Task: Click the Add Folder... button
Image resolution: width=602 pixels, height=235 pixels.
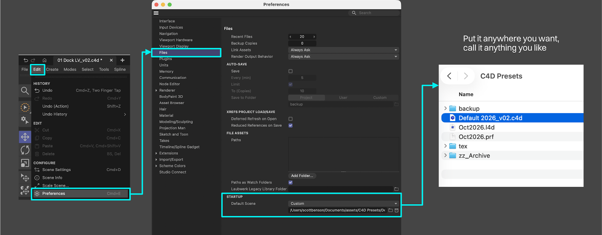Action: 302,176
